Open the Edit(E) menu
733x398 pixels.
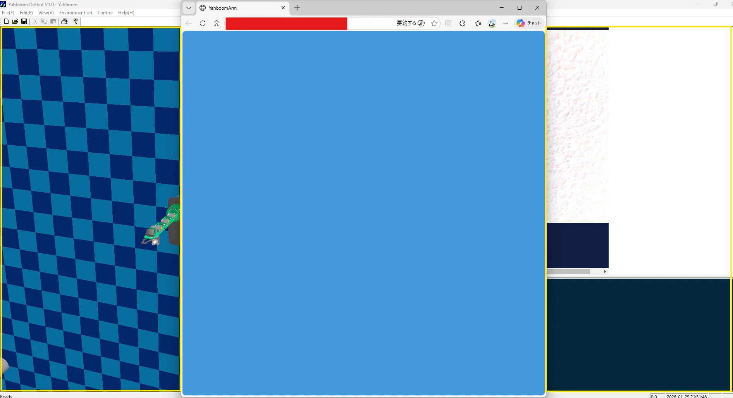(26, 13)
